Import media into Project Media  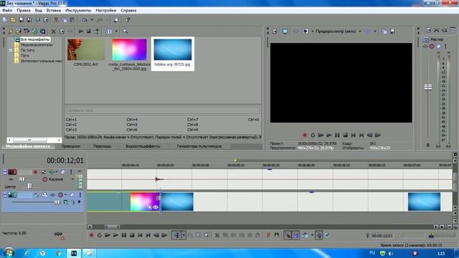click(19, 32)
